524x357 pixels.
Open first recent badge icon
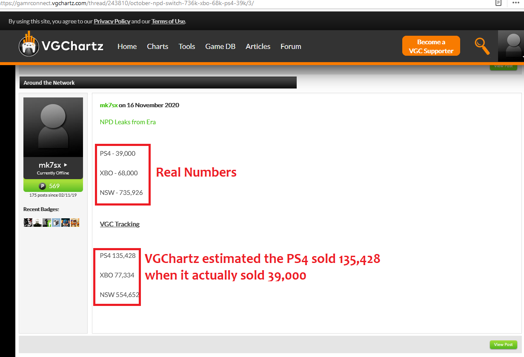tap(28, 222)
